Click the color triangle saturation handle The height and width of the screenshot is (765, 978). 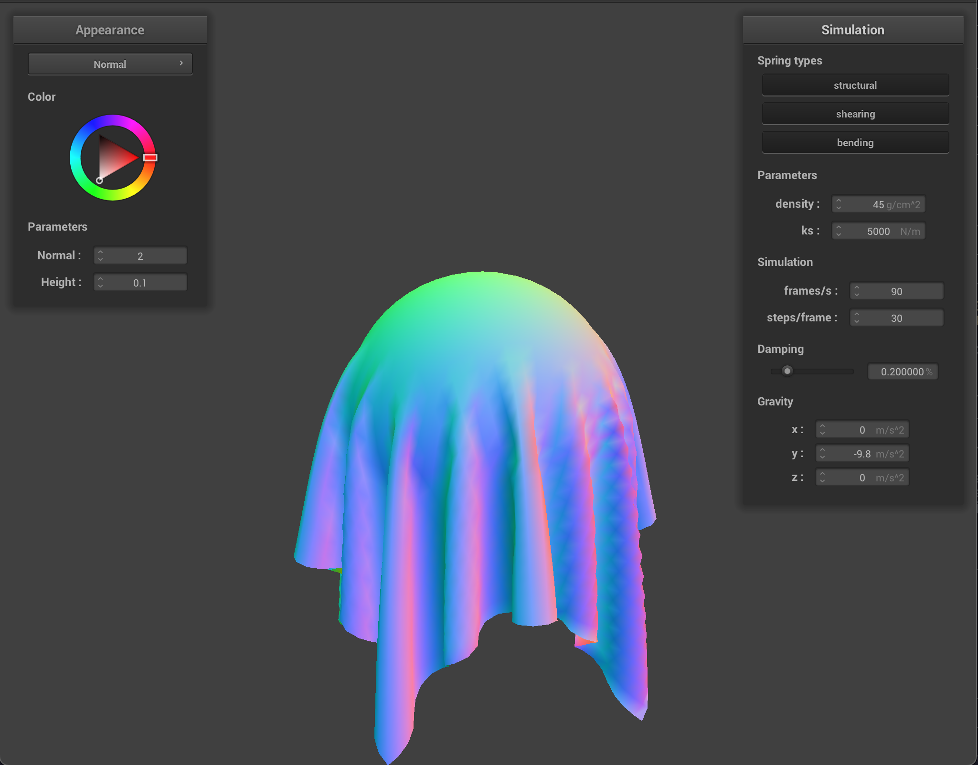[x=99, y=181]
